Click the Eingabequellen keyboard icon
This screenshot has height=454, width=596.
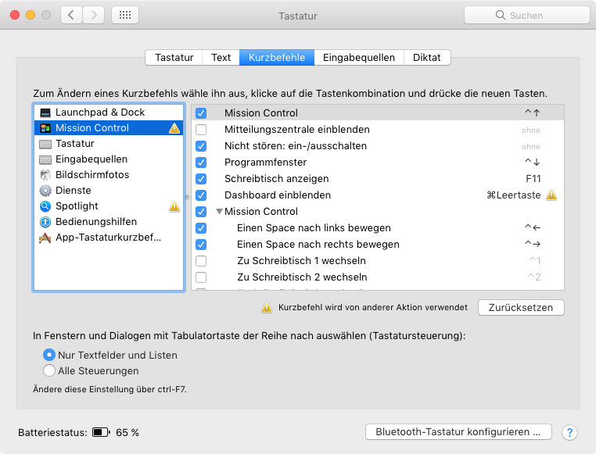pos(45,159)
